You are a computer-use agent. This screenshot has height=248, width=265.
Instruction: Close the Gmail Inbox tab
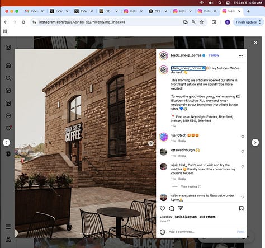[x=42, y=11]
